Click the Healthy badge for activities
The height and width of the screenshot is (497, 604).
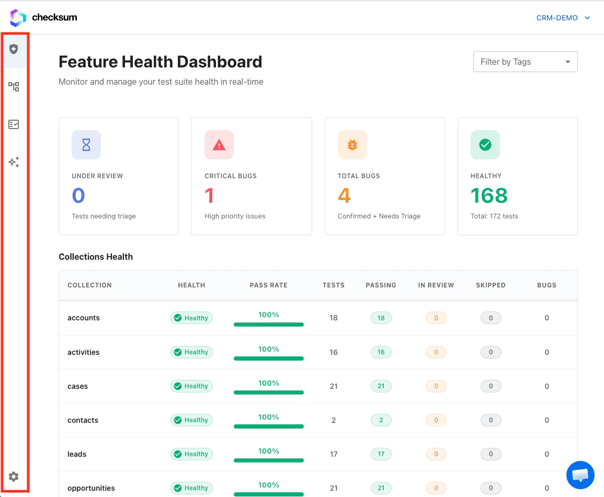point(191,352)
